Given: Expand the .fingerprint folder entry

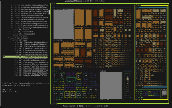Looking at the screenshot, I should pos(10,34).
